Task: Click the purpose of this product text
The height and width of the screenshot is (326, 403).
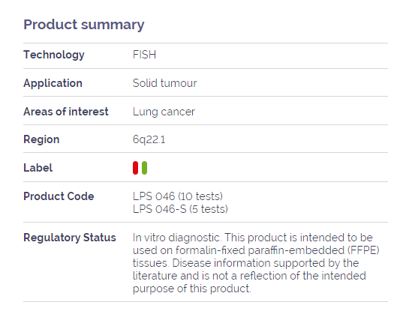Action: pos(191,289)
